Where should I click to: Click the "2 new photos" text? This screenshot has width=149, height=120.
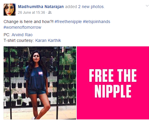click(91, 7)
